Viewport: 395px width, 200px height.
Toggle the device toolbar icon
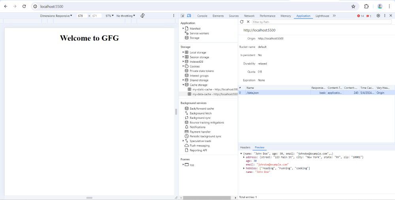(189, 16)
